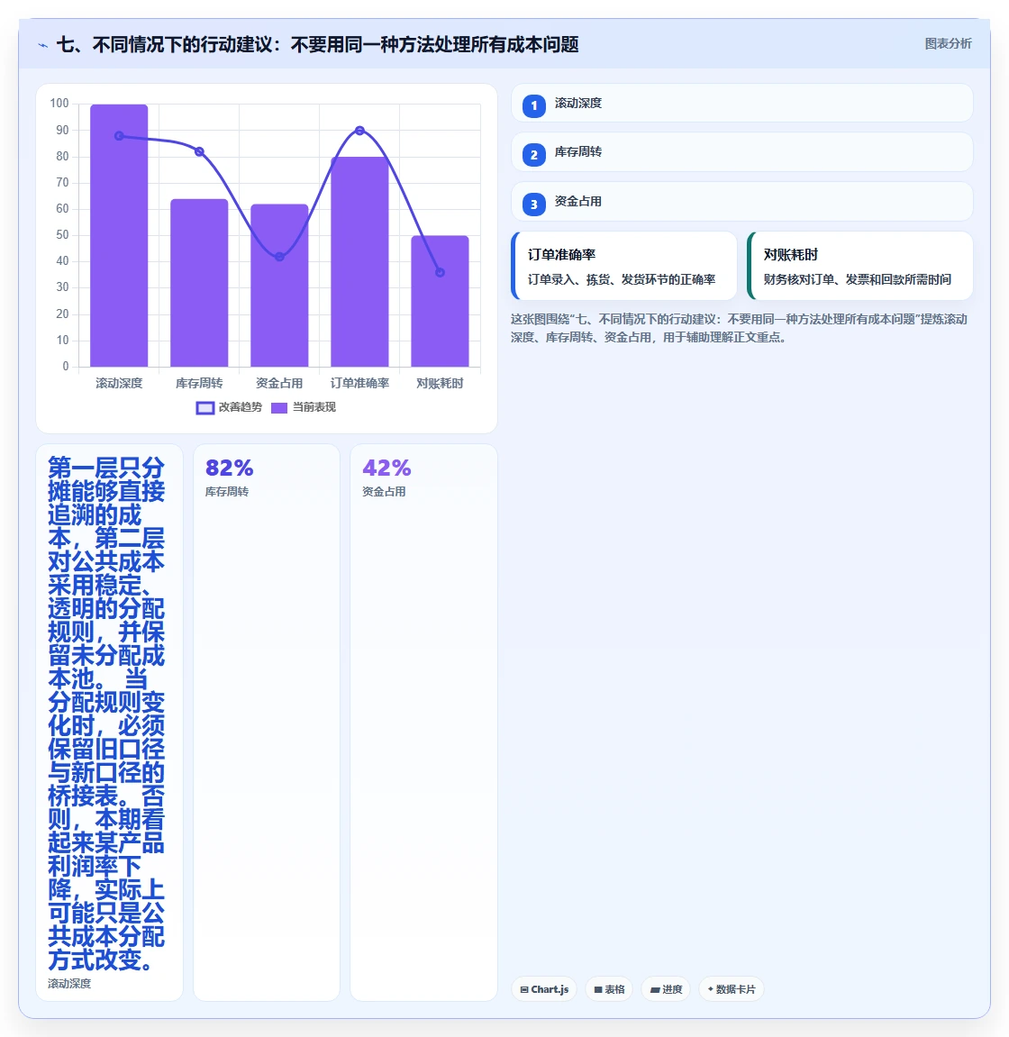Viewport: 1009px width, 1037px height.
Task: Click the numbered badge 1 for 滚动深度
Action: point(533,105)
